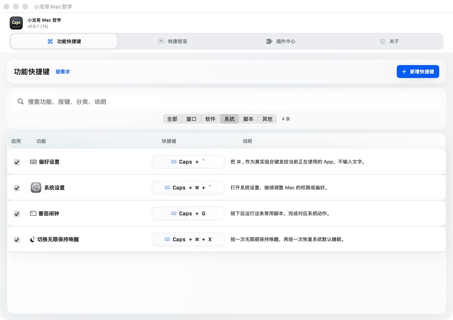Viewport: 453px width, 320px height.
Task: Click the 系统设置 function name
Action: [x=54, y=188]
